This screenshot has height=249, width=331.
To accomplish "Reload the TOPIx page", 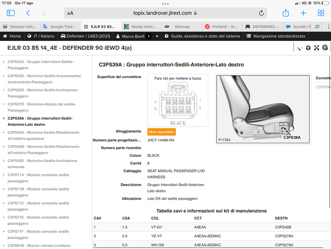I will [261, 13].
